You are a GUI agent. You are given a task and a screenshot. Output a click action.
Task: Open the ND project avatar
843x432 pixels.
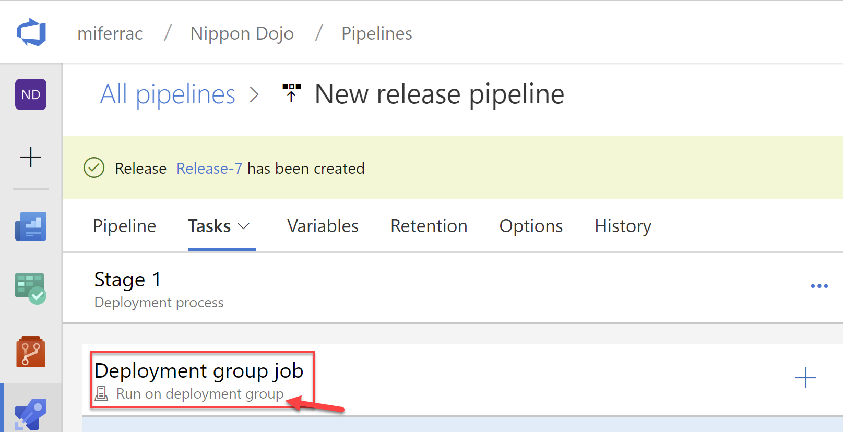click(31, 94)
